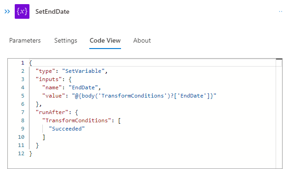
Task: Click the code editor vertical scrollbar
Action: coord(279,114)
